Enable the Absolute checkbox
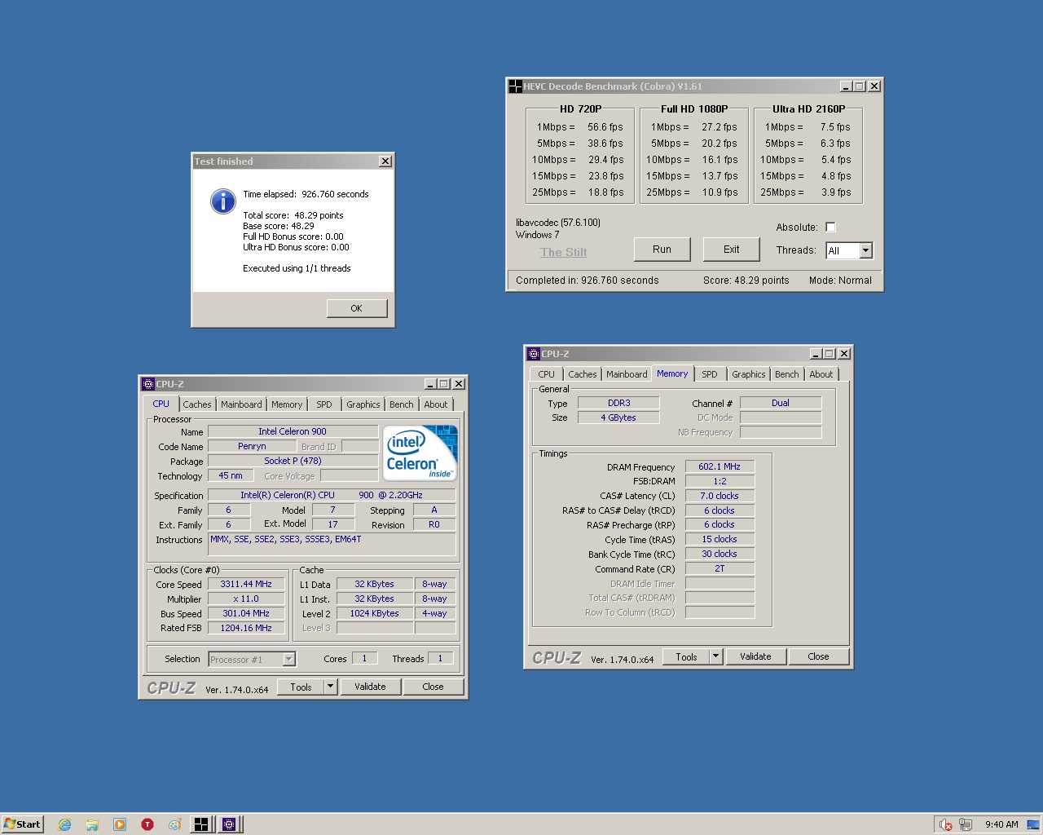Viewport: 1043px width, 835px height. [830, 228]
